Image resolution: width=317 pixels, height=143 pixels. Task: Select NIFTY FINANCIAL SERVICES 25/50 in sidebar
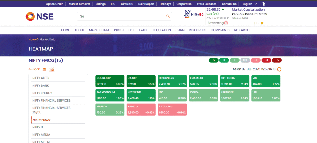[58, 110]
